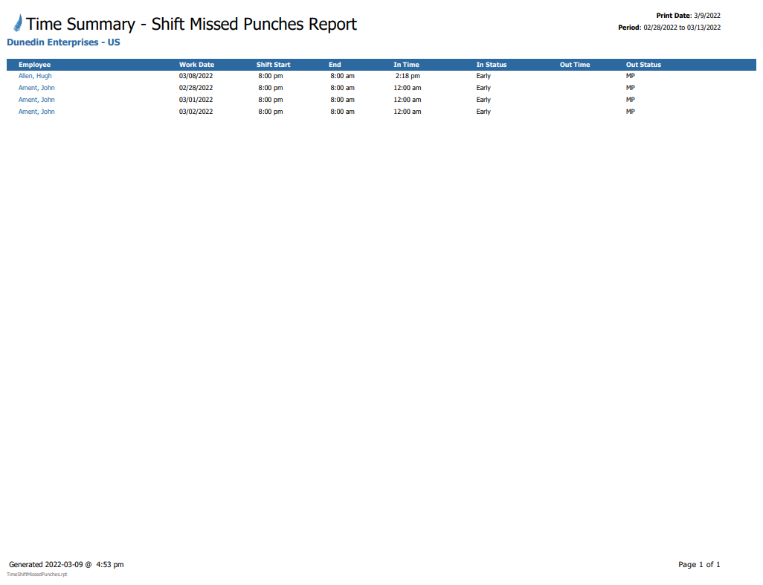Open Ament, John link in the 03/02/2022 row
The width and height of the screenshot is (763, 585).
[36, 112]
